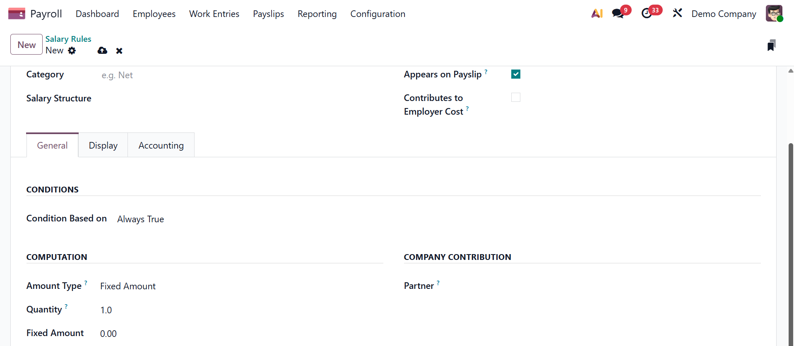The image size is (794, 346).
Task: Click the gear actions icon beside New
Action: (72, 50)
